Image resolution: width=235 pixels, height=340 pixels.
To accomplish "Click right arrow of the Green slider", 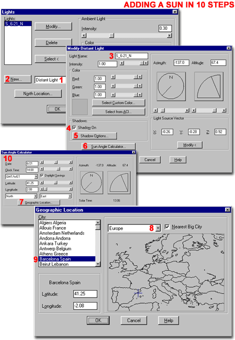I will 140,86.
